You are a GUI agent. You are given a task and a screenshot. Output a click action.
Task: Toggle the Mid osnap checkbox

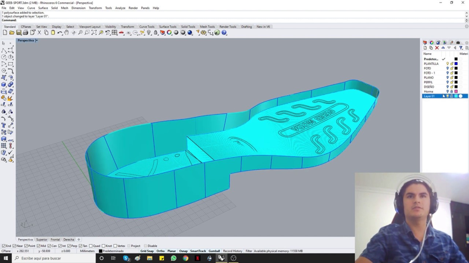coord(38,246)
